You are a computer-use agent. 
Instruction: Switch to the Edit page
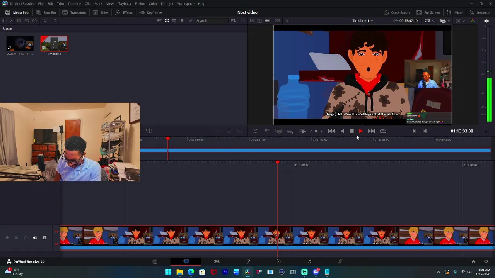click(217, 261)
